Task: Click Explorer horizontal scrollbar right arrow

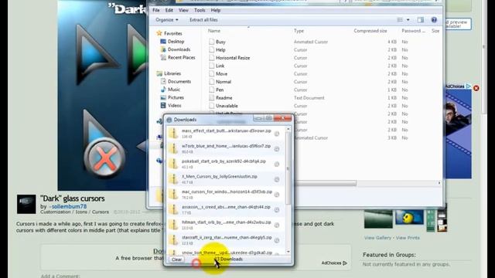Action: 439,183
